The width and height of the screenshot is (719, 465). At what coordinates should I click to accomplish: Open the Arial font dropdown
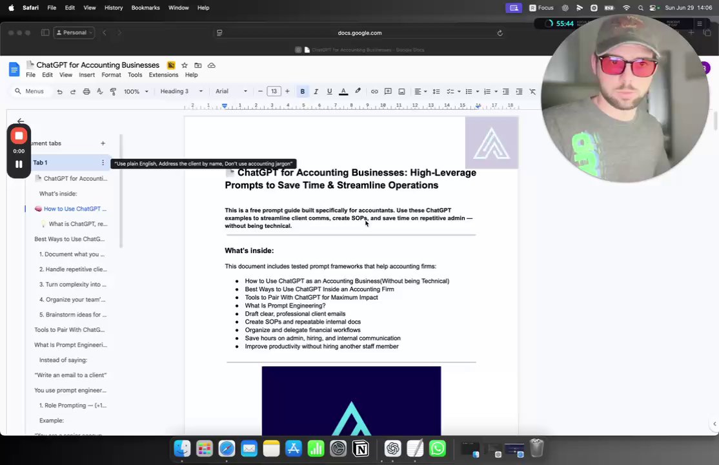click(231, 91)
